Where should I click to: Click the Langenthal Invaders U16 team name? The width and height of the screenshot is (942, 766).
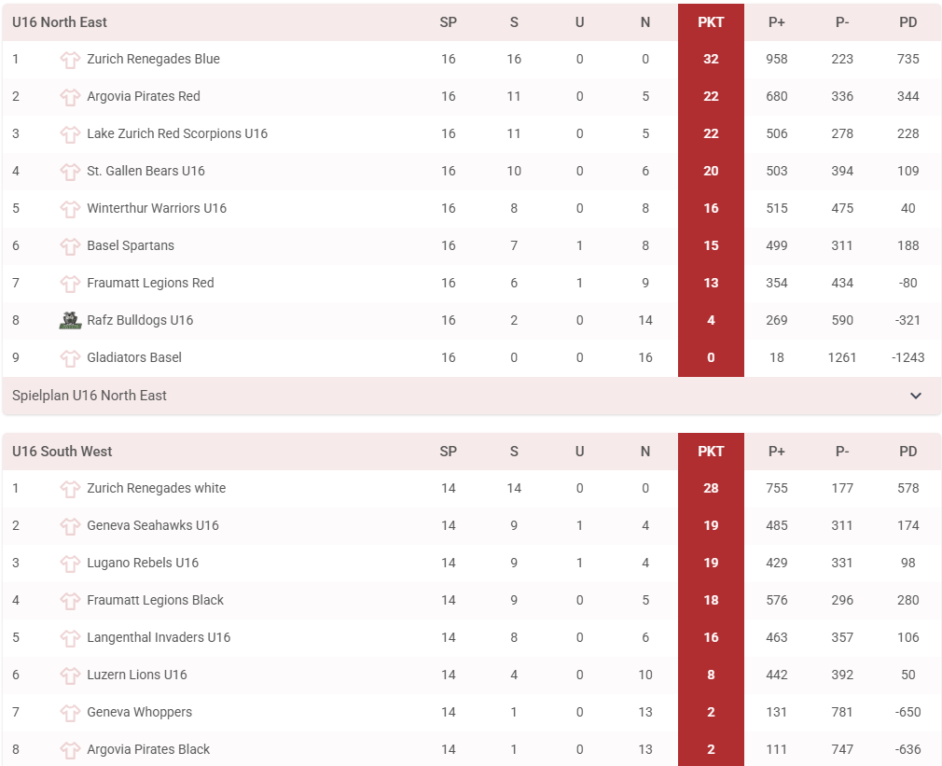tap(159, 637)
